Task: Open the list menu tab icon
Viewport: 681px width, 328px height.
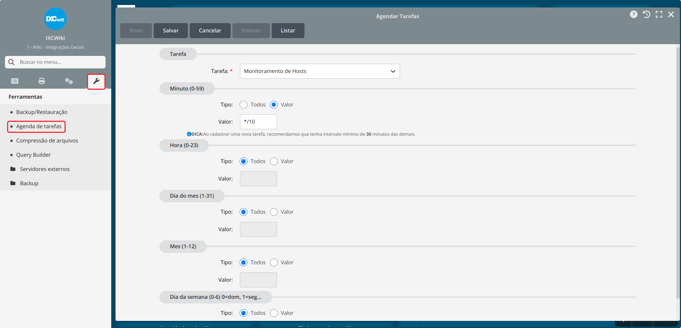Action: [15, 81]
